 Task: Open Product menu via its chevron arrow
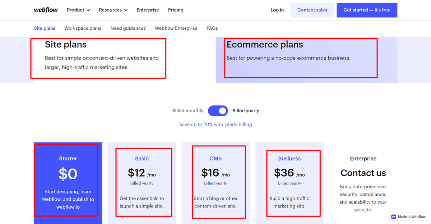point(88,10)
